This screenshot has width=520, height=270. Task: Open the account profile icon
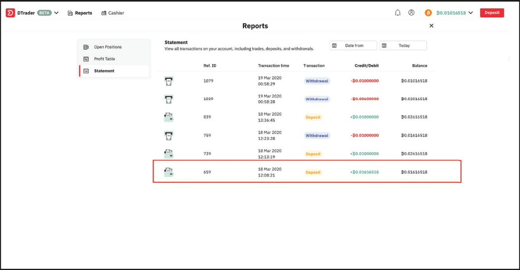[411, 13]
